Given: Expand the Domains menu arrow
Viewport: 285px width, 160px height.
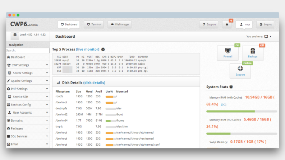Looking at the screenshot, I should [47, 120].
